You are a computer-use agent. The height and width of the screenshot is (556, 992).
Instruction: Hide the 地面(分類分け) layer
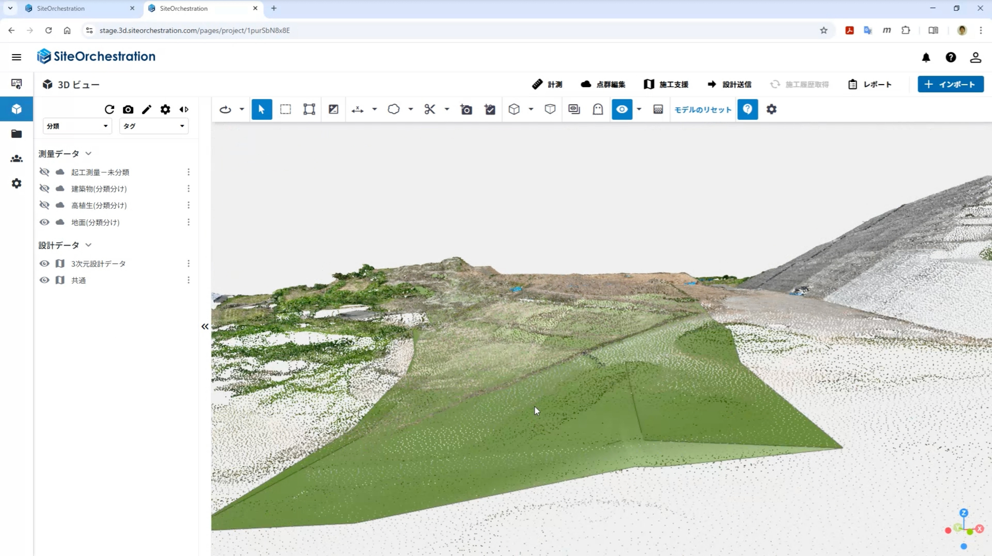44,222
